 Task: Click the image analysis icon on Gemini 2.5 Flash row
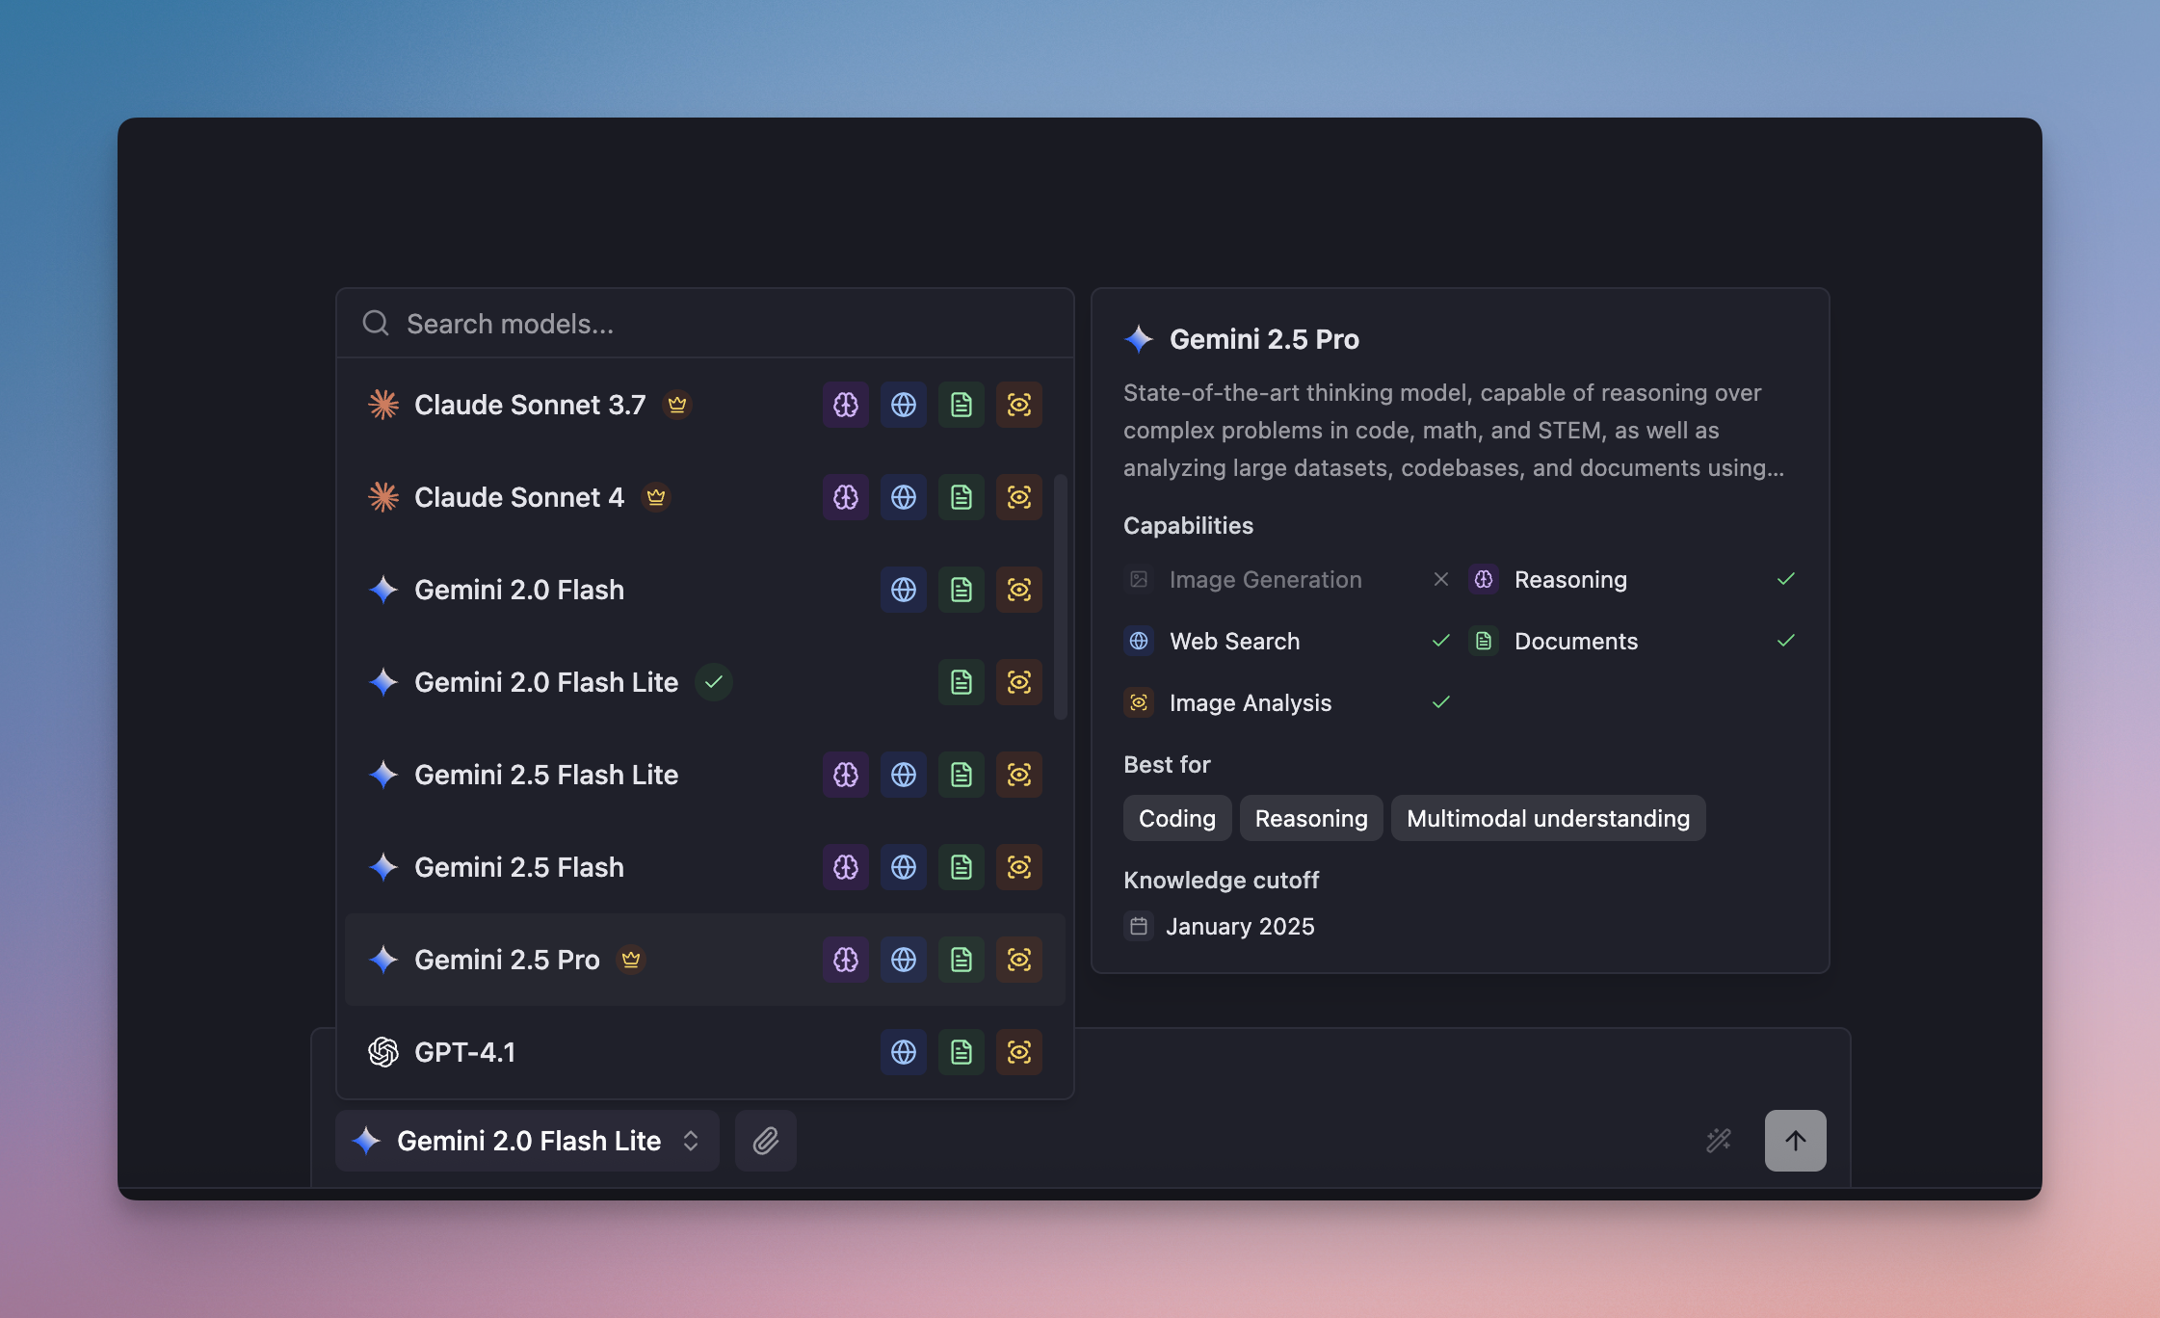[x=1019, y=867]
